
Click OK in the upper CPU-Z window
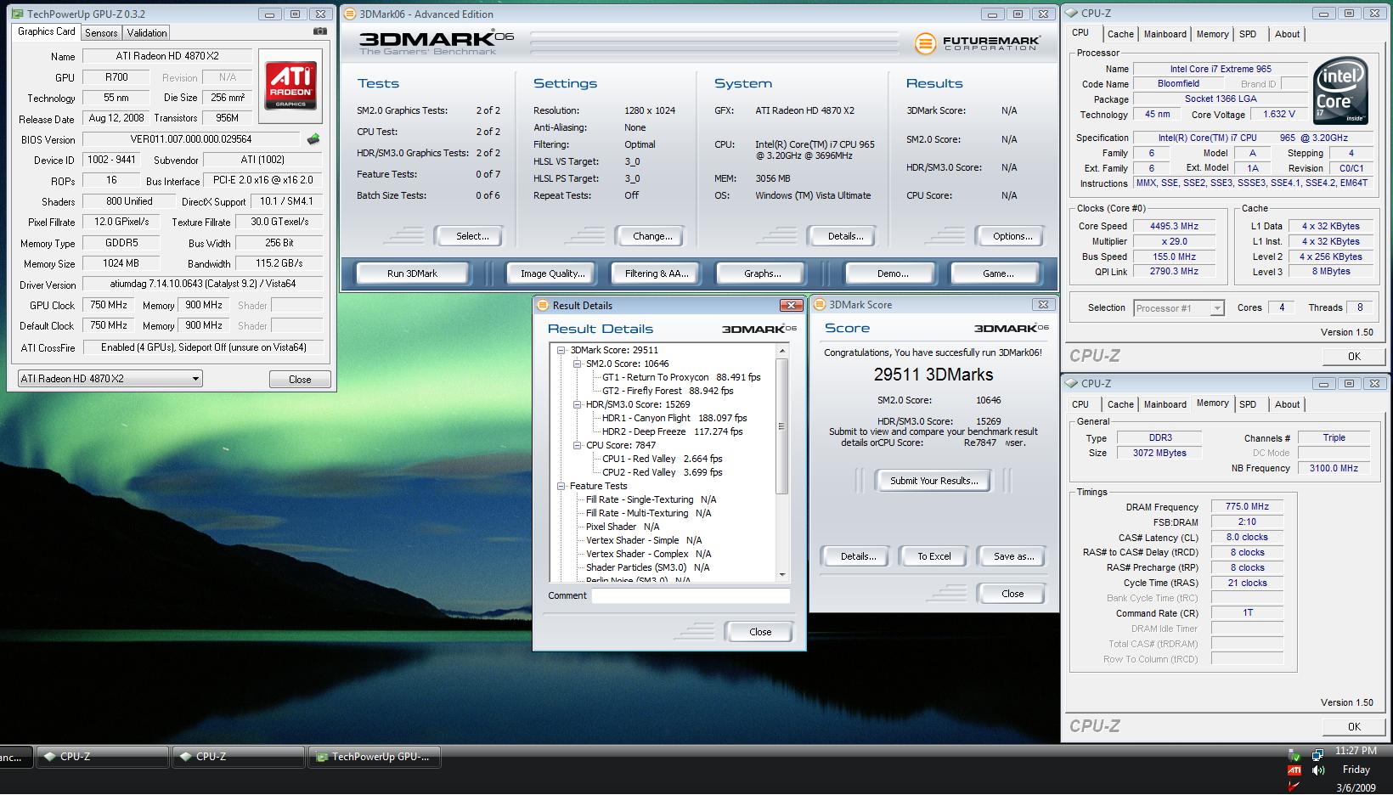(1354, 357)
